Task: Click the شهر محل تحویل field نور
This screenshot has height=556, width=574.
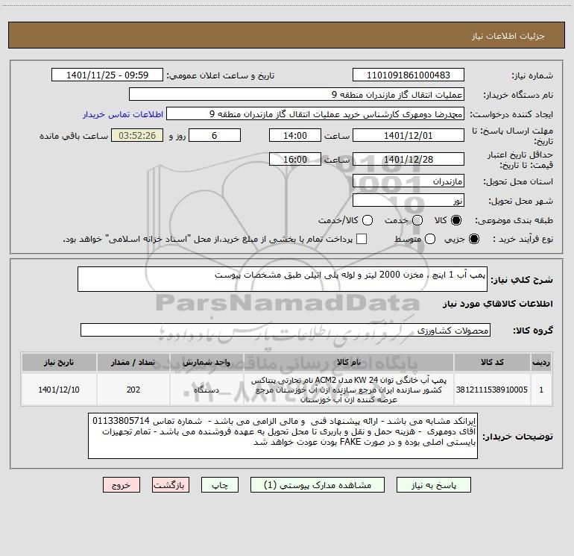Action: pos(409,201)
